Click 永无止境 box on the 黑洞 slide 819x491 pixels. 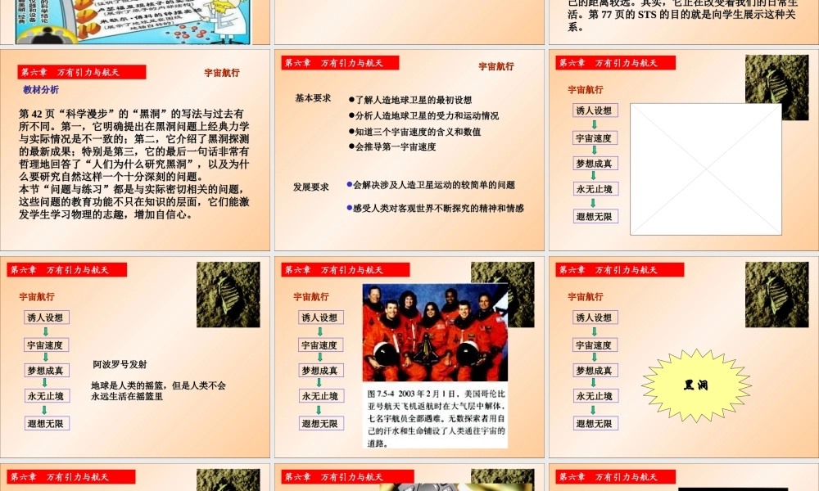point(596,396)
